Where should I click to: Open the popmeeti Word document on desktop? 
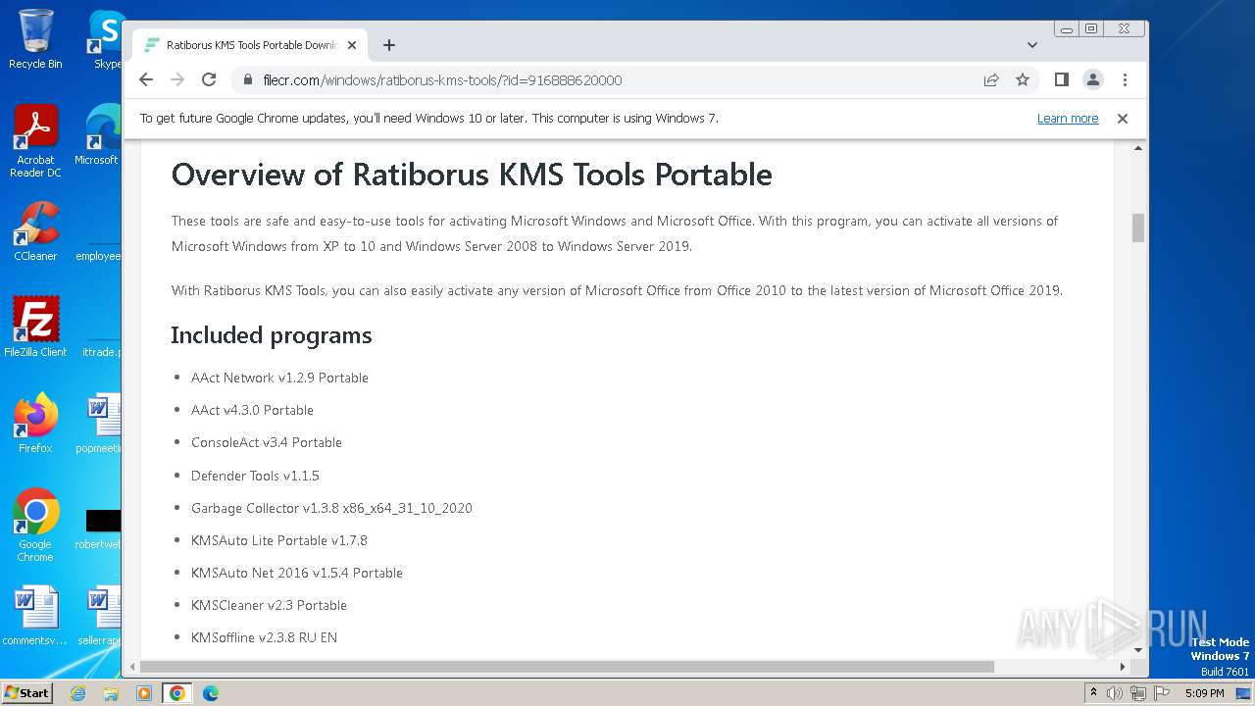coord(101,424)
